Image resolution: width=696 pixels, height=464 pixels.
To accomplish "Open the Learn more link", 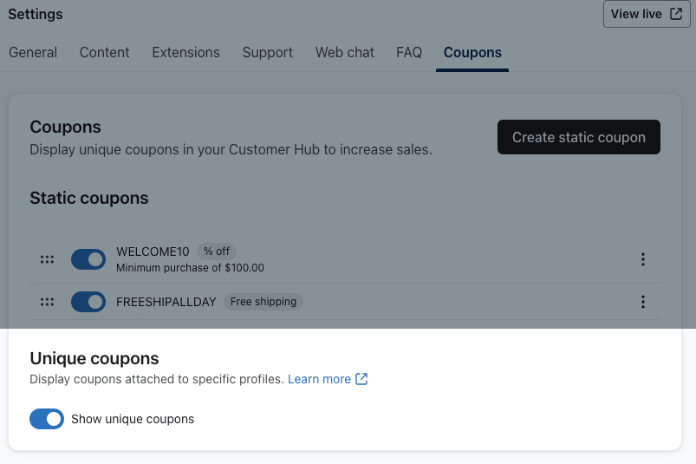I will click(x=319, y=379).
